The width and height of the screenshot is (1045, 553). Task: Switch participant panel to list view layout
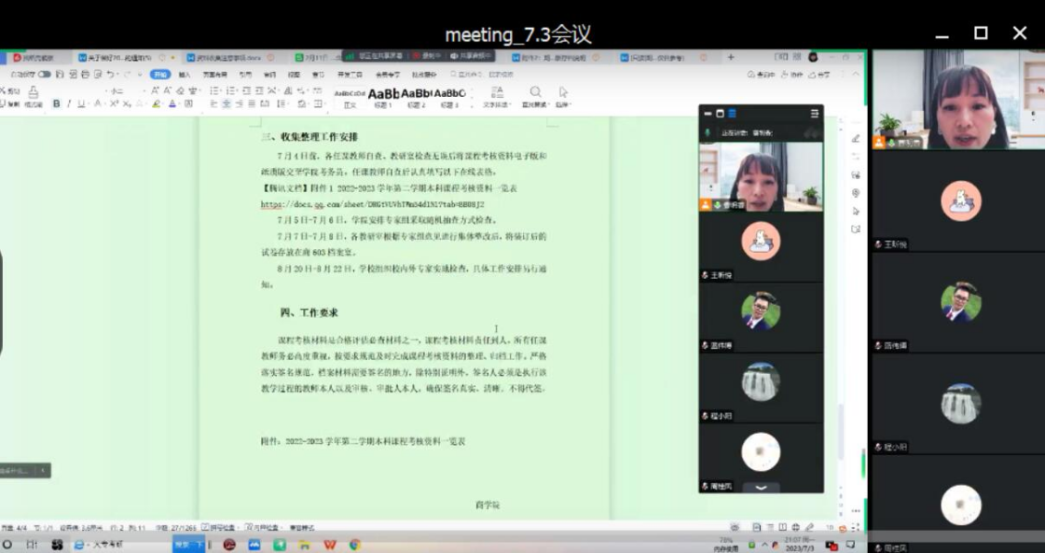click(732, 114)
